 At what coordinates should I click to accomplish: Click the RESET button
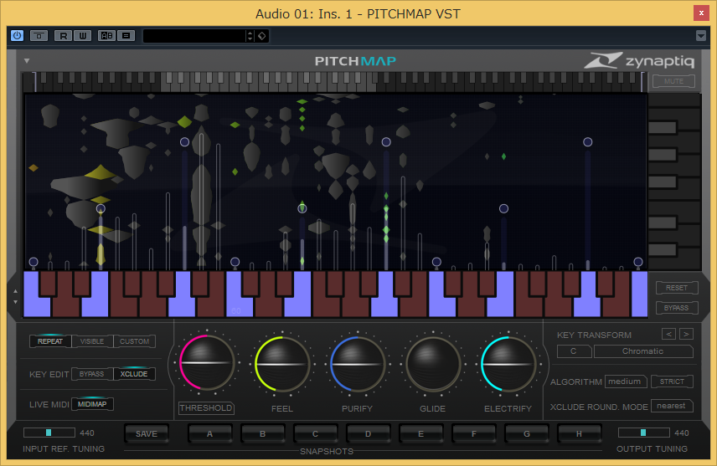coord(677,288)
